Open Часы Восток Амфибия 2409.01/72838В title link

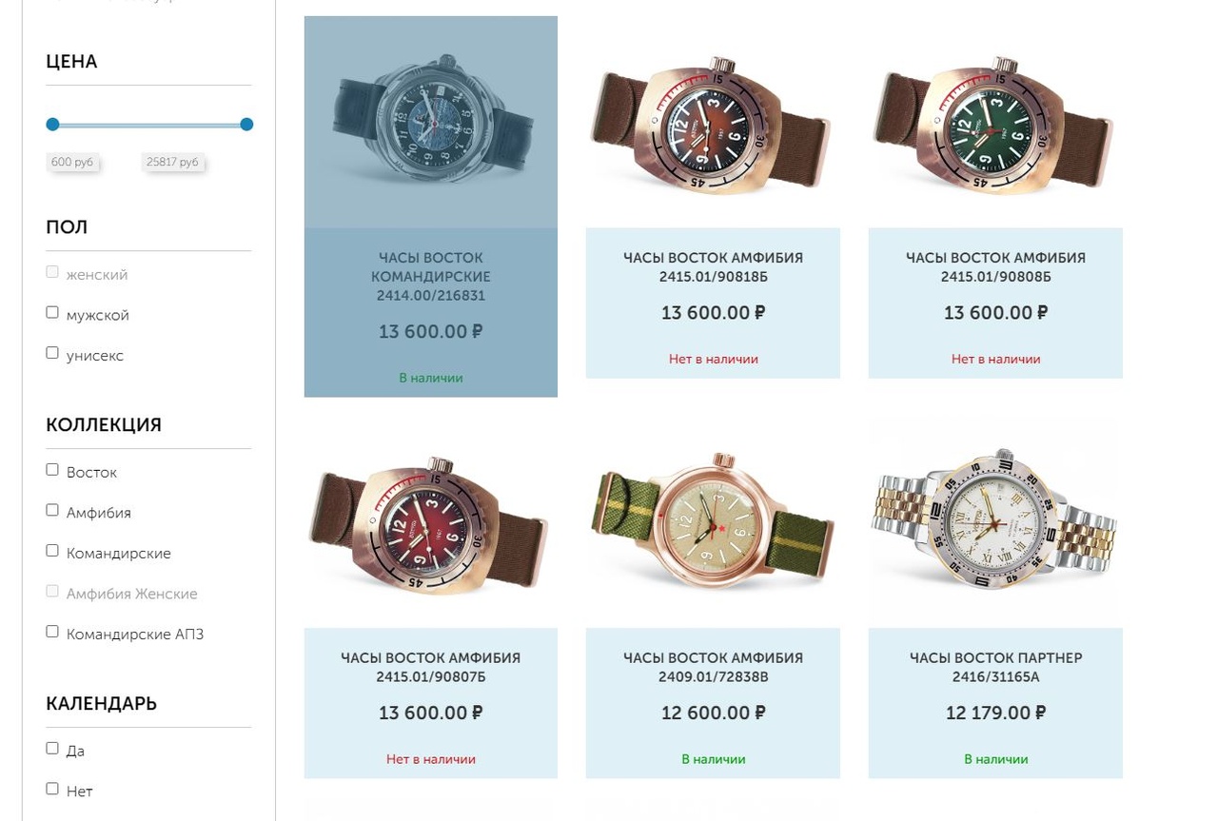click(713, 667)
